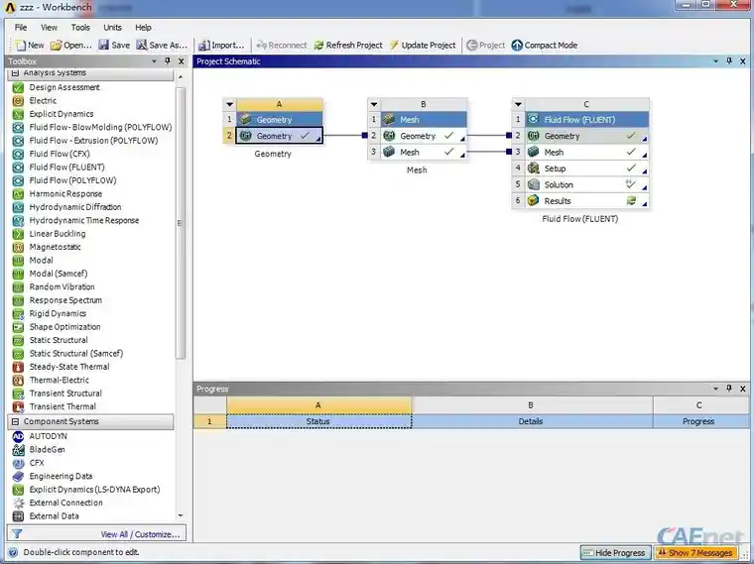The image size is (754, 564).
Task: Select Design Assessment icon in Toolbox
Action: pyautogui.click(x=18, y=87)
